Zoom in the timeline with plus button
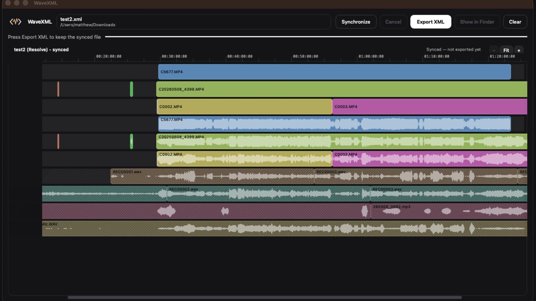Image resolution: width=536 pixels, height=301 pixels. tap(519, 50)
